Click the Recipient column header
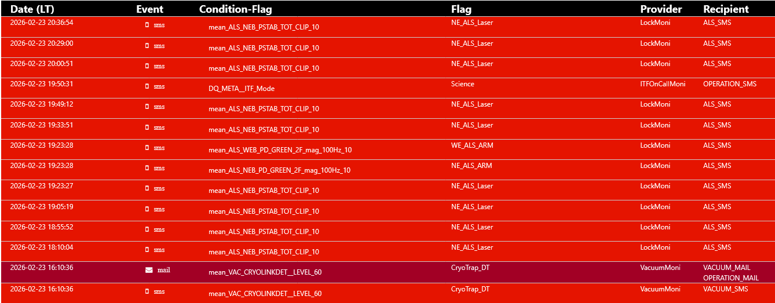This screenshot has height=303, width=775. click(x=726, y=9)
